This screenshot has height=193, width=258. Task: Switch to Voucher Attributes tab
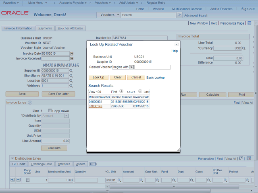tap(70, 29)
